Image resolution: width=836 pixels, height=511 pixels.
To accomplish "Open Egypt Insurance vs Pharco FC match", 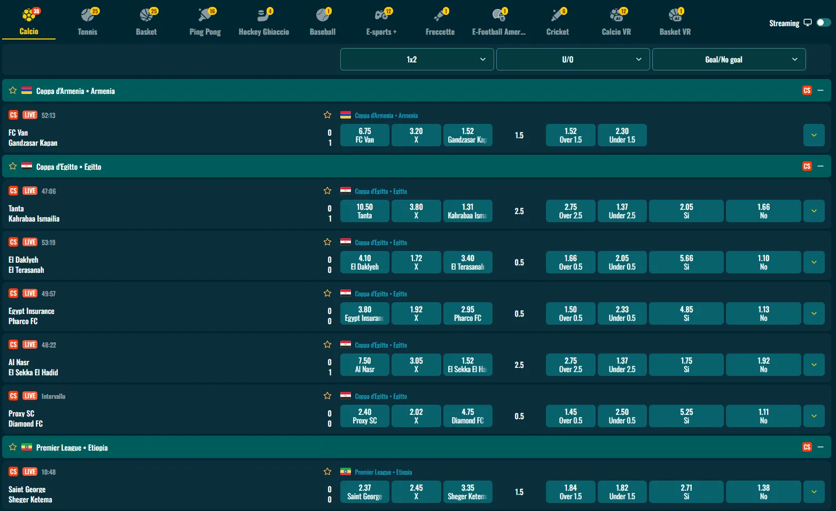I will click(x=32, y=316).
